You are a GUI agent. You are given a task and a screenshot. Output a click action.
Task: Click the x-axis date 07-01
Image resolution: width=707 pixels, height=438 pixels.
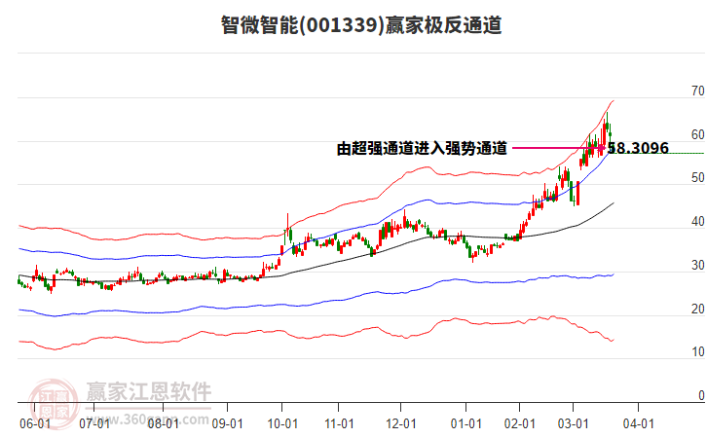click(94, 424)
